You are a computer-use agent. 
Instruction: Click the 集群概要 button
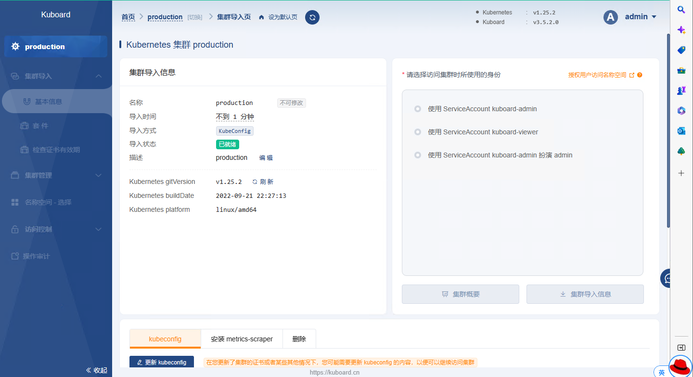461,294
